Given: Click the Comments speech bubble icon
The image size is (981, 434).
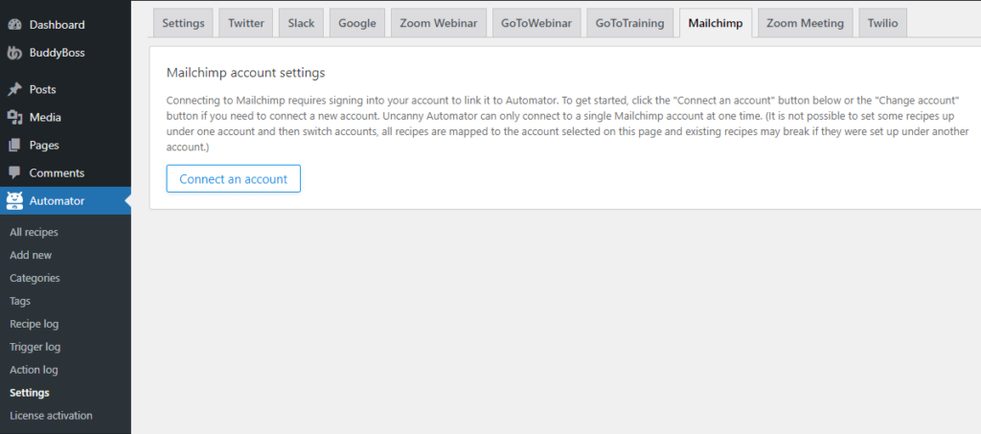Looking at the screenshot, I should (14, 173).
